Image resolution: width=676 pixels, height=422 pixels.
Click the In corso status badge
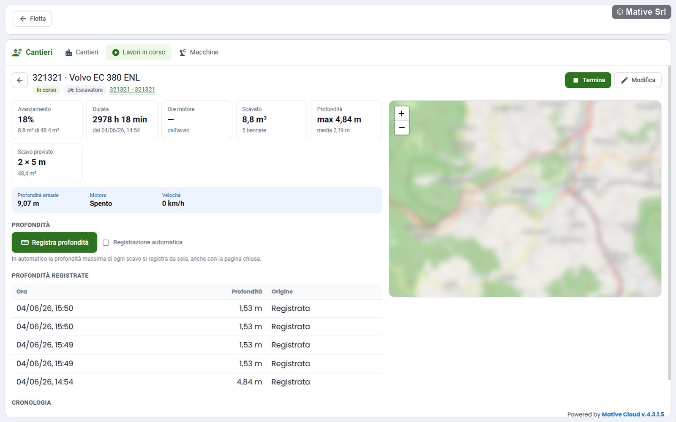click(46, 90)
